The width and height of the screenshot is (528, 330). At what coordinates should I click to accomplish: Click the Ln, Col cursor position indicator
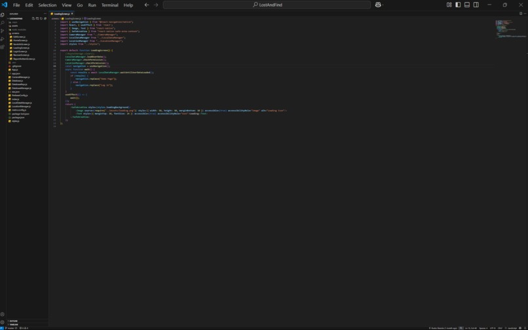(471, 328)
